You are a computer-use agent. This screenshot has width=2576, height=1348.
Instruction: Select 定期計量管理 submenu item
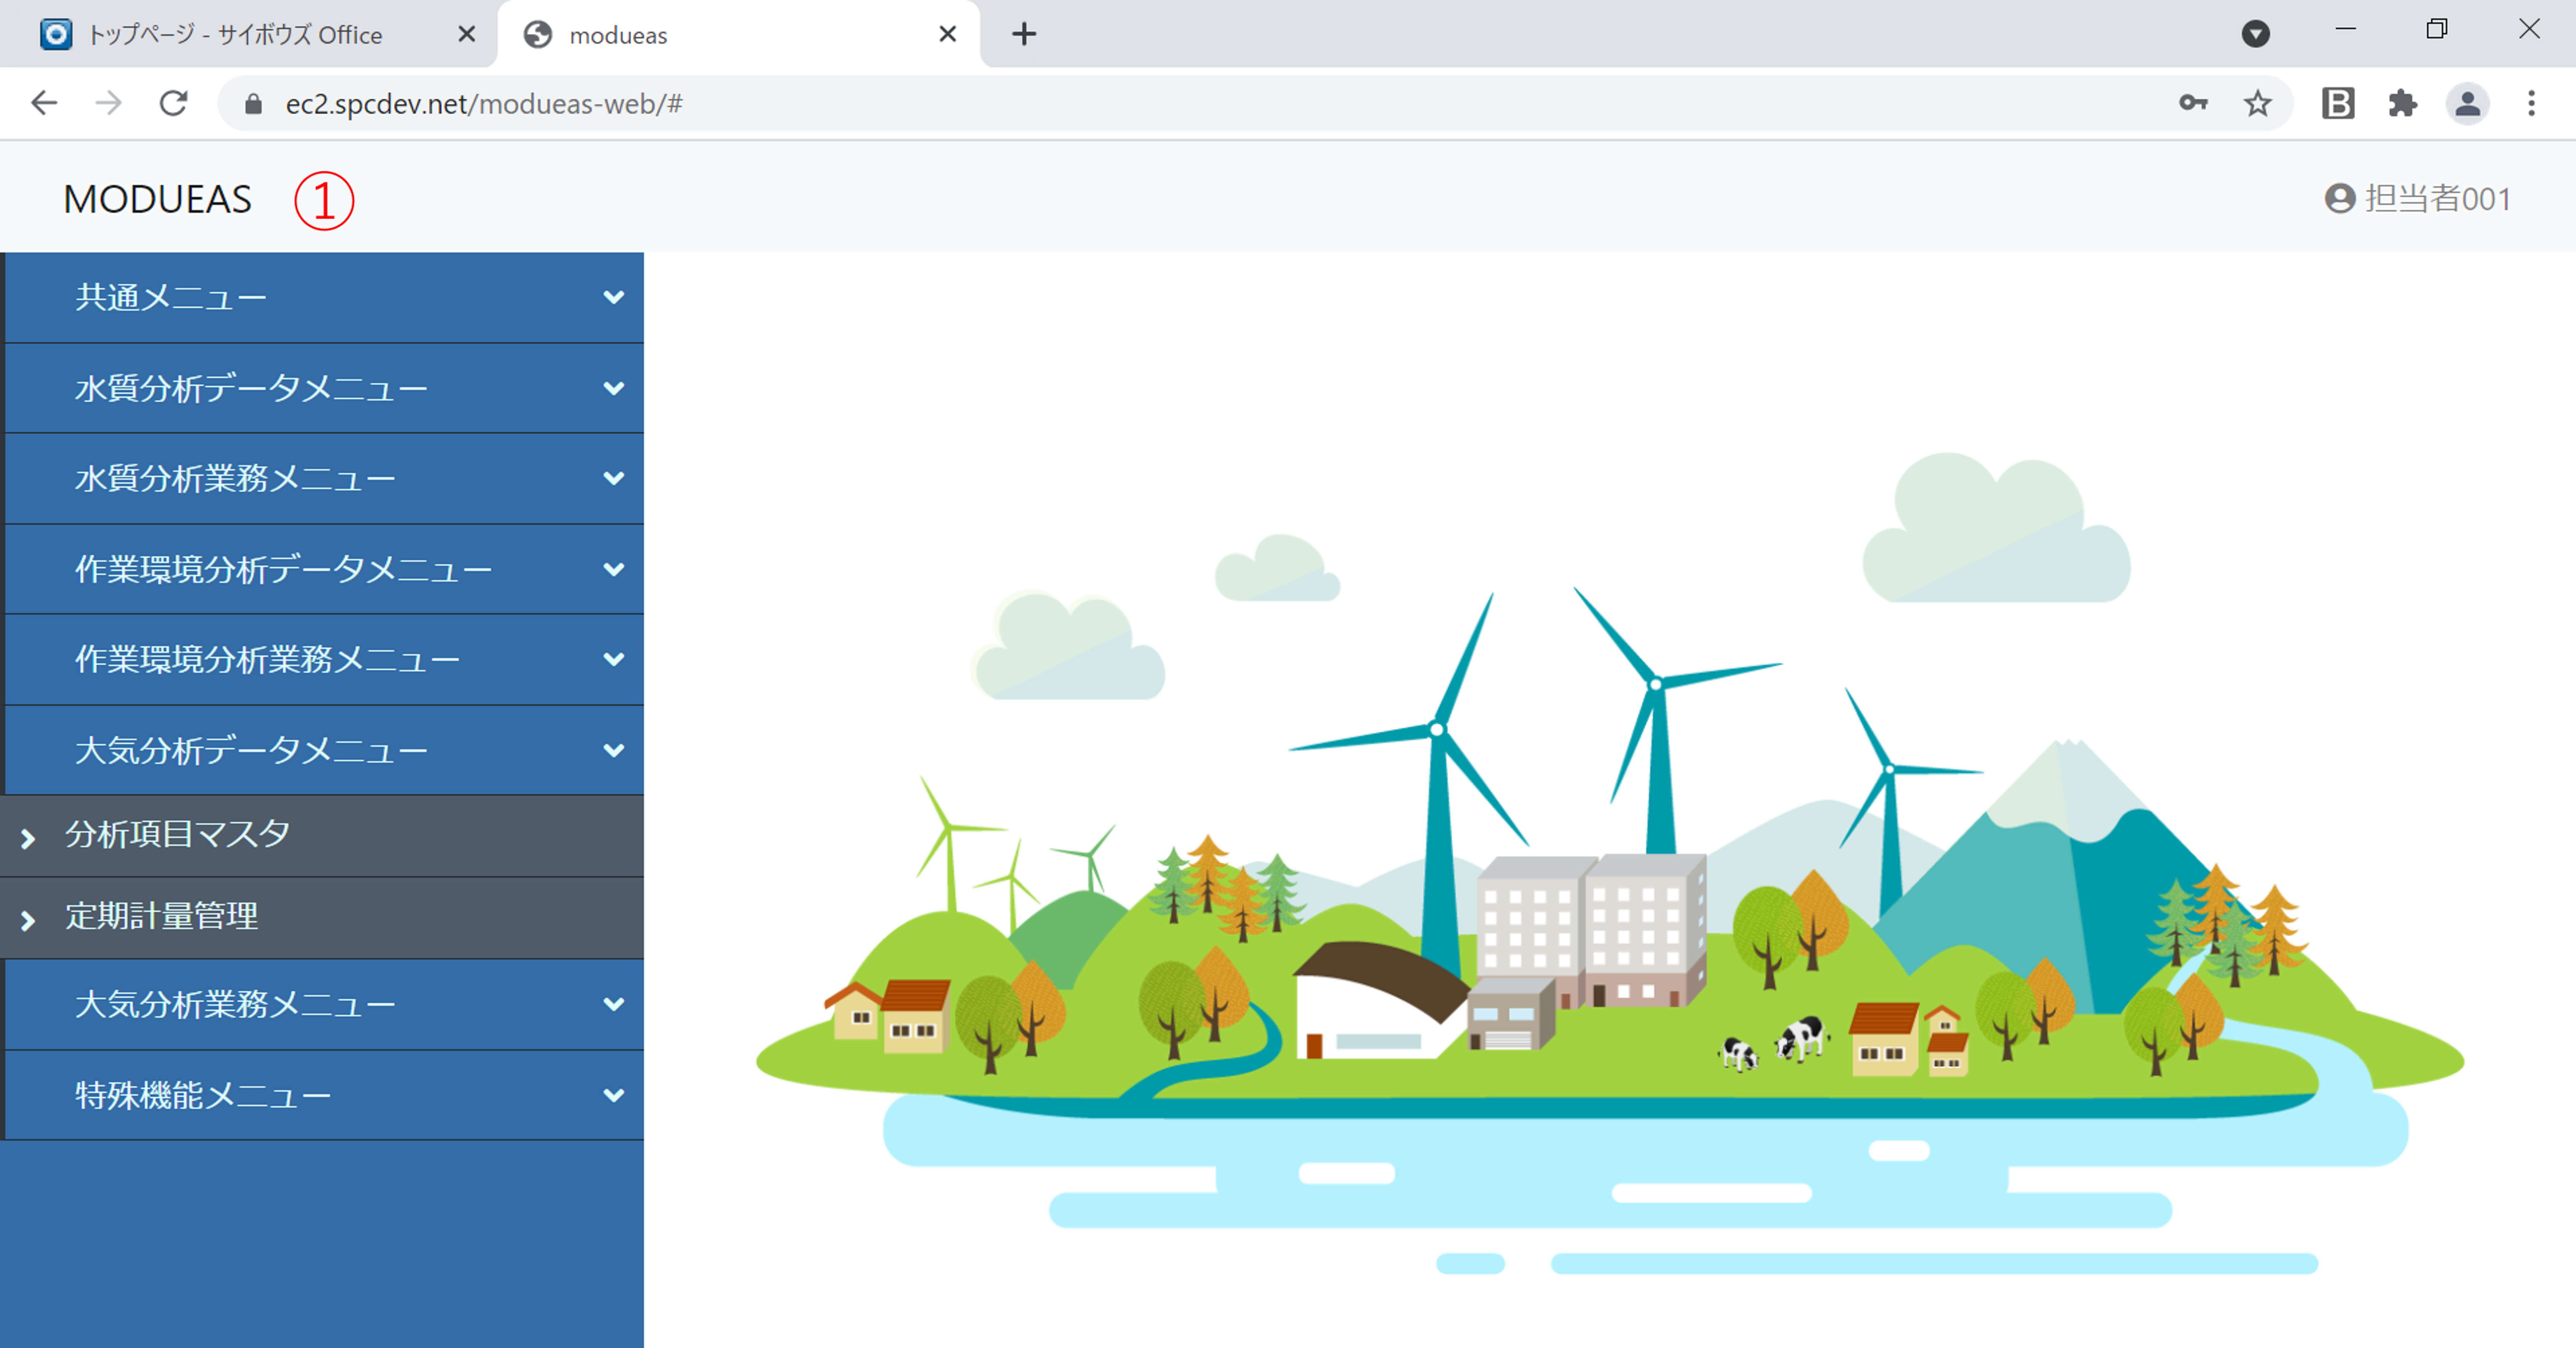(322, 918)
